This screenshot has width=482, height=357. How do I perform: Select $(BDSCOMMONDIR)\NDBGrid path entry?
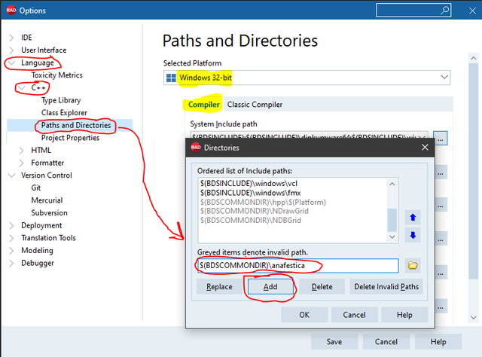[251, 221]
